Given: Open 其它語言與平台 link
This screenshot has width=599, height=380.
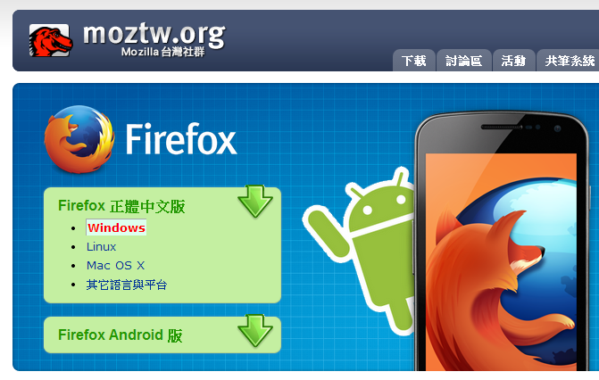Looking at the screenshot, I should click(x=127, y=285).
